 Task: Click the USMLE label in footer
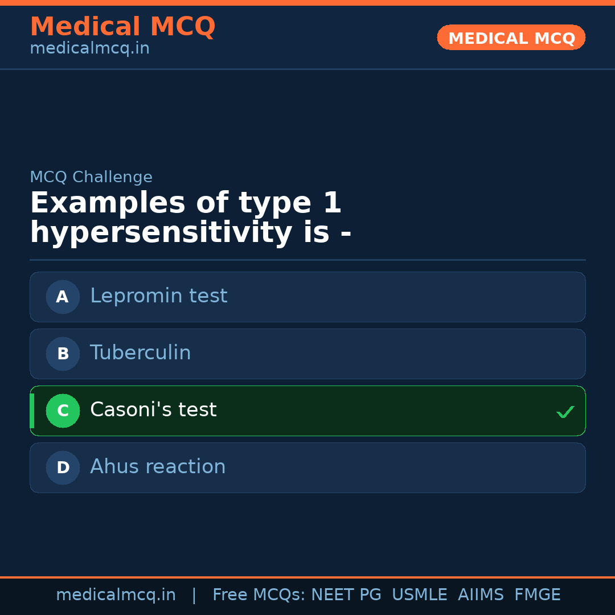click(420, 594)
